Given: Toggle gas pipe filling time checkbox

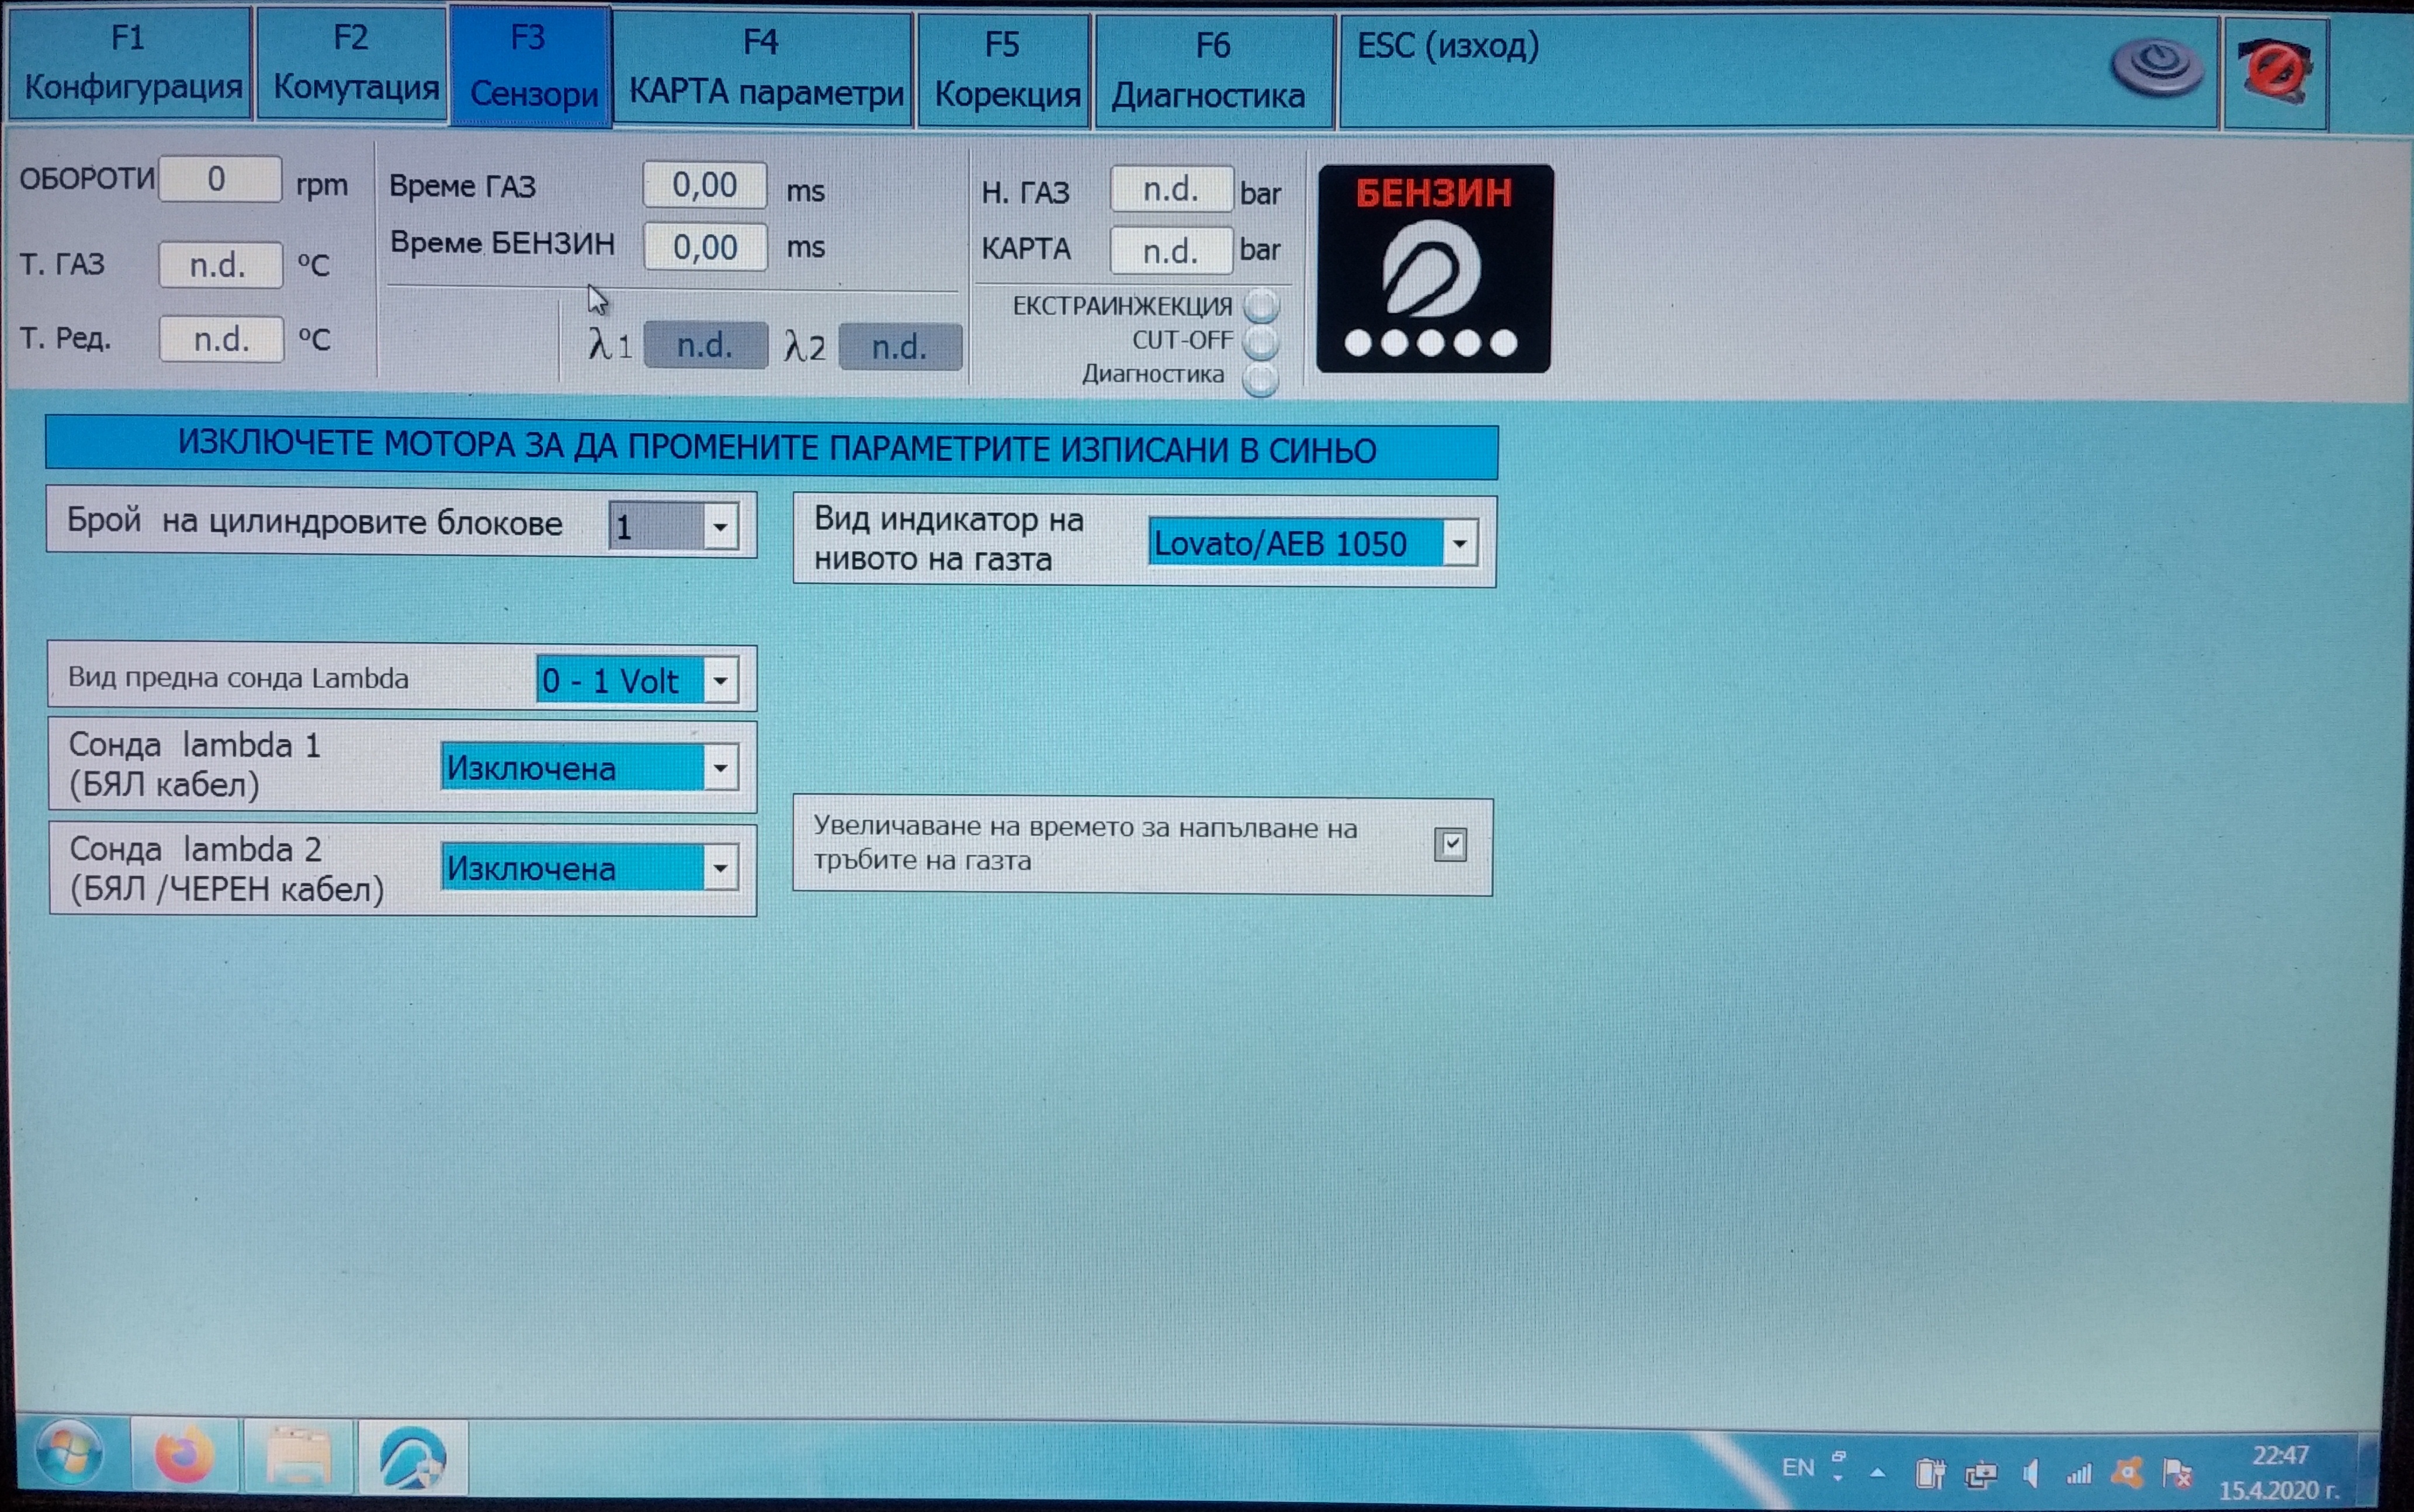Looking at the screenshot, I should tap(1449, 845).
